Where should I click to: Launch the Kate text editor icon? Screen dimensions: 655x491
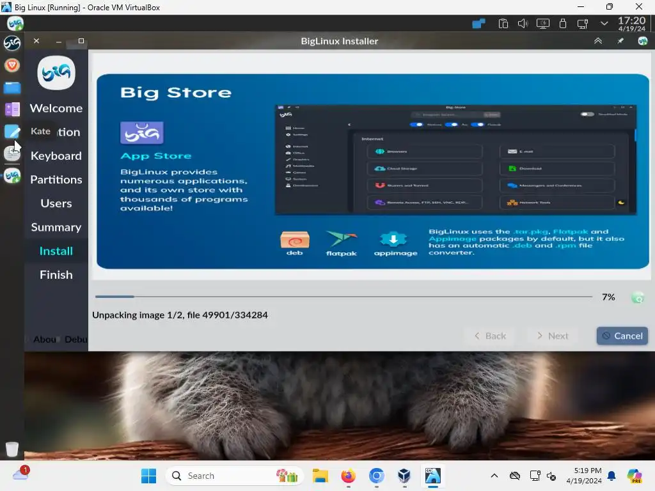click(x=12, y=132)
